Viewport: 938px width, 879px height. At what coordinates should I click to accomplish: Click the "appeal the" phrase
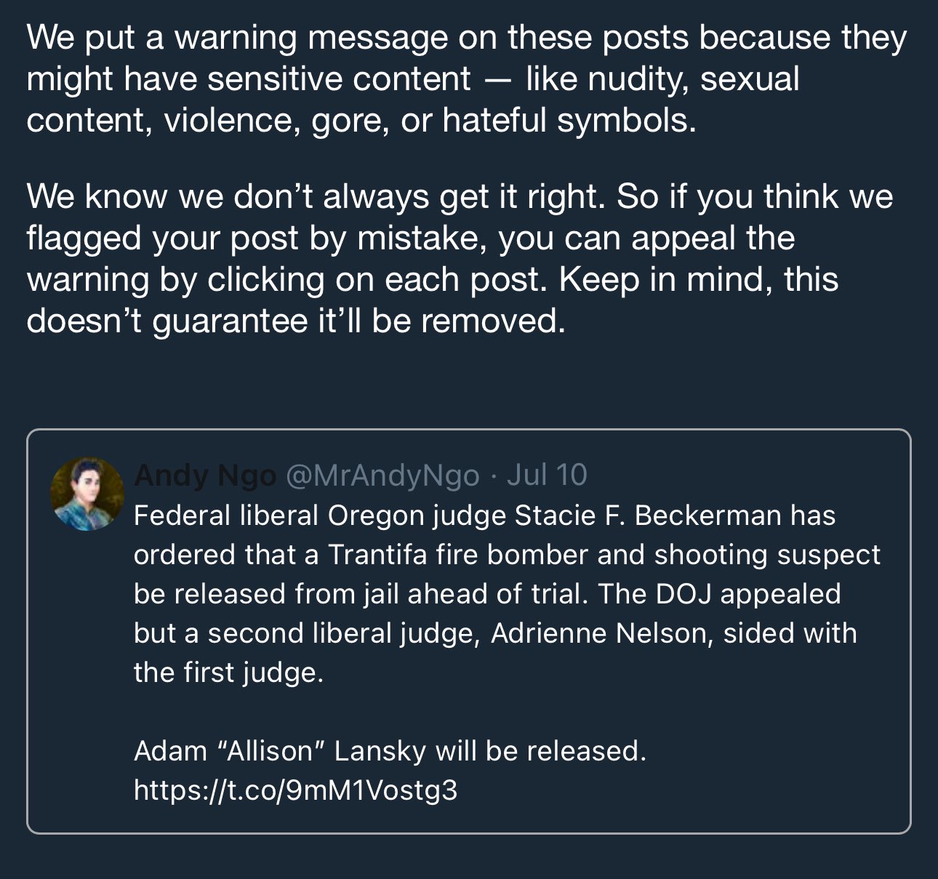click(x=713, y=238)
